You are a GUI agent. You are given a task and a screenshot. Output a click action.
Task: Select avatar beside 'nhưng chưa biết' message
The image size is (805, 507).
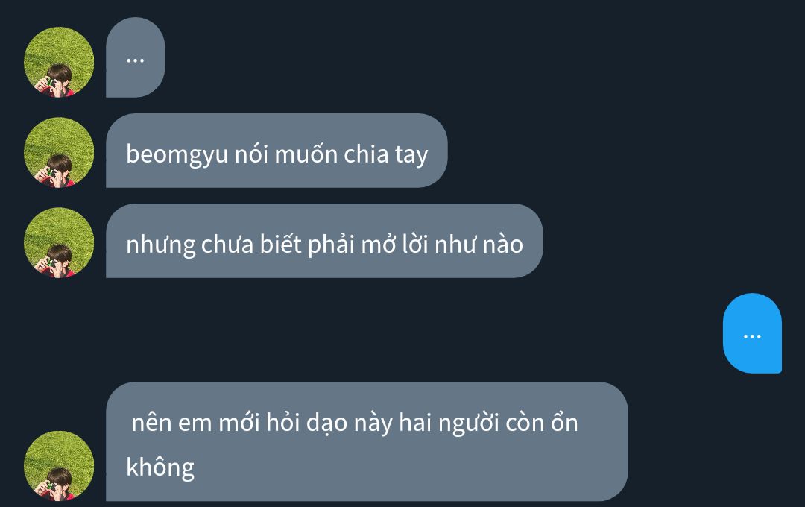[59, 243]
